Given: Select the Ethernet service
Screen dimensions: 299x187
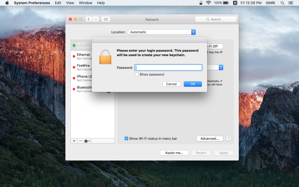Looking at the screenshot, I should pyautogui.click(x=81, y=56).
